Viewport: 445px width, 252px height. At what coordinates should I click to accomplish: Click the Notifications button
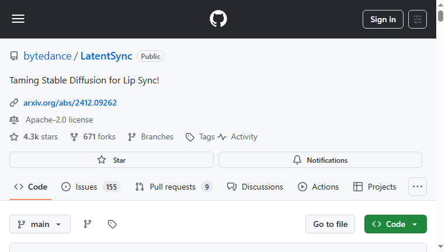coord(320,160)
